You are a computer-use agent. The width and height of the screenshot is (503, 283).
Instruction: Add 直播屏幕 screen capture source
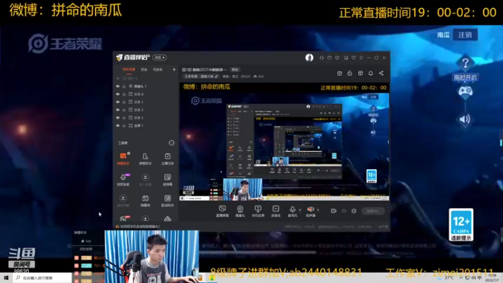pos(222,211)
